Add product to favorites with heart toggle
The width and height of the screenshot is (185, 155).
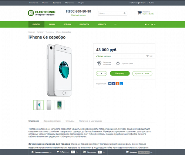coord(147,56)
